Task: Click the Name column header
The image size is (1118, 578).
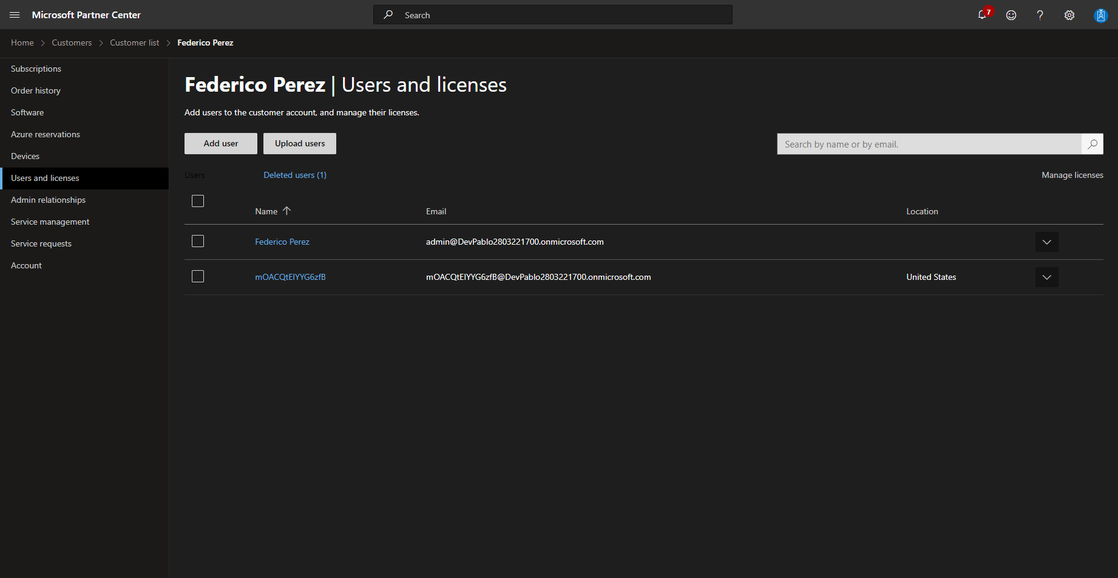Action: (x=266, y=211)
